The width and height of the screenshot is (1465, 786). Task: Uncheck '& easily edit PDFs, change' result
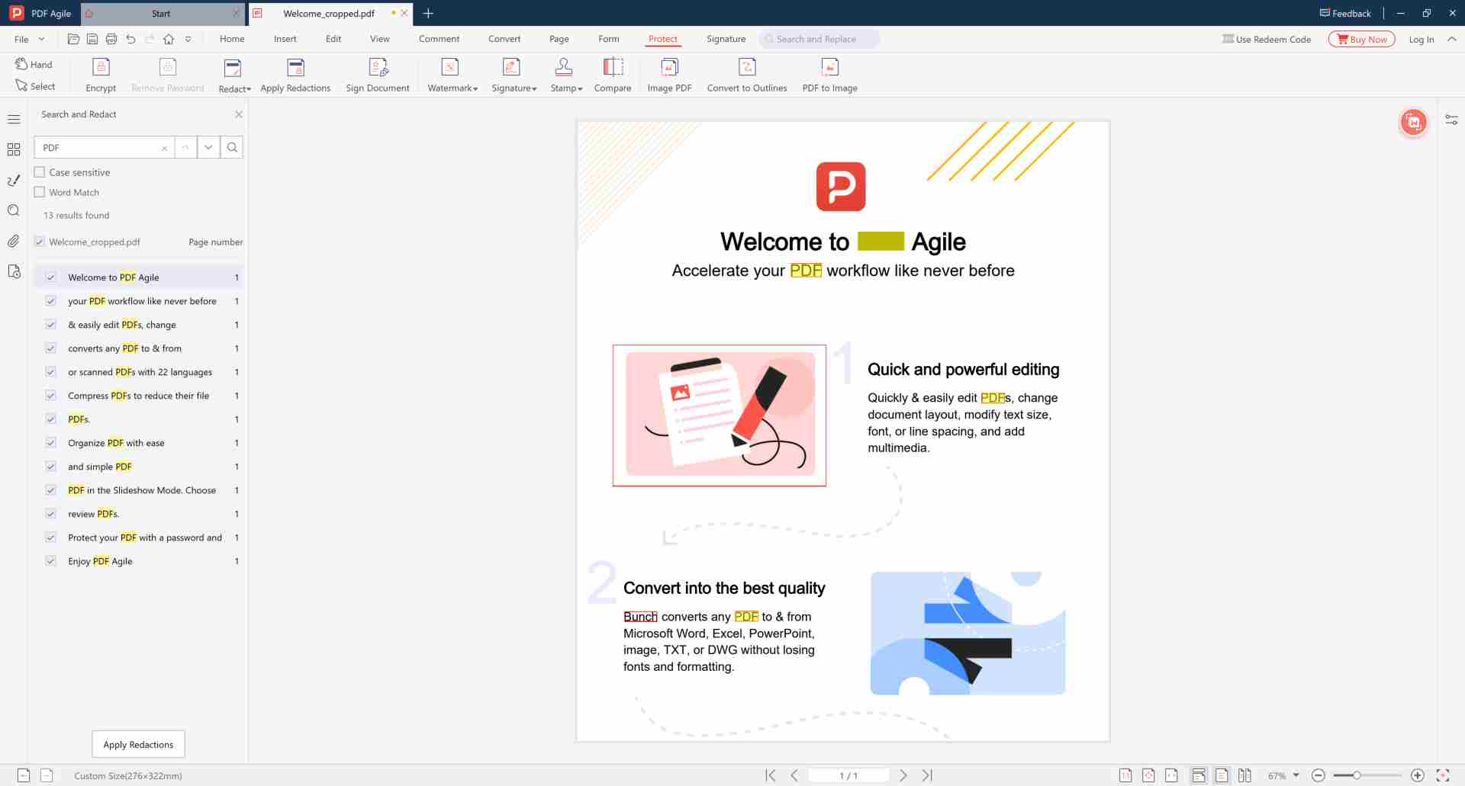(51, 325)
